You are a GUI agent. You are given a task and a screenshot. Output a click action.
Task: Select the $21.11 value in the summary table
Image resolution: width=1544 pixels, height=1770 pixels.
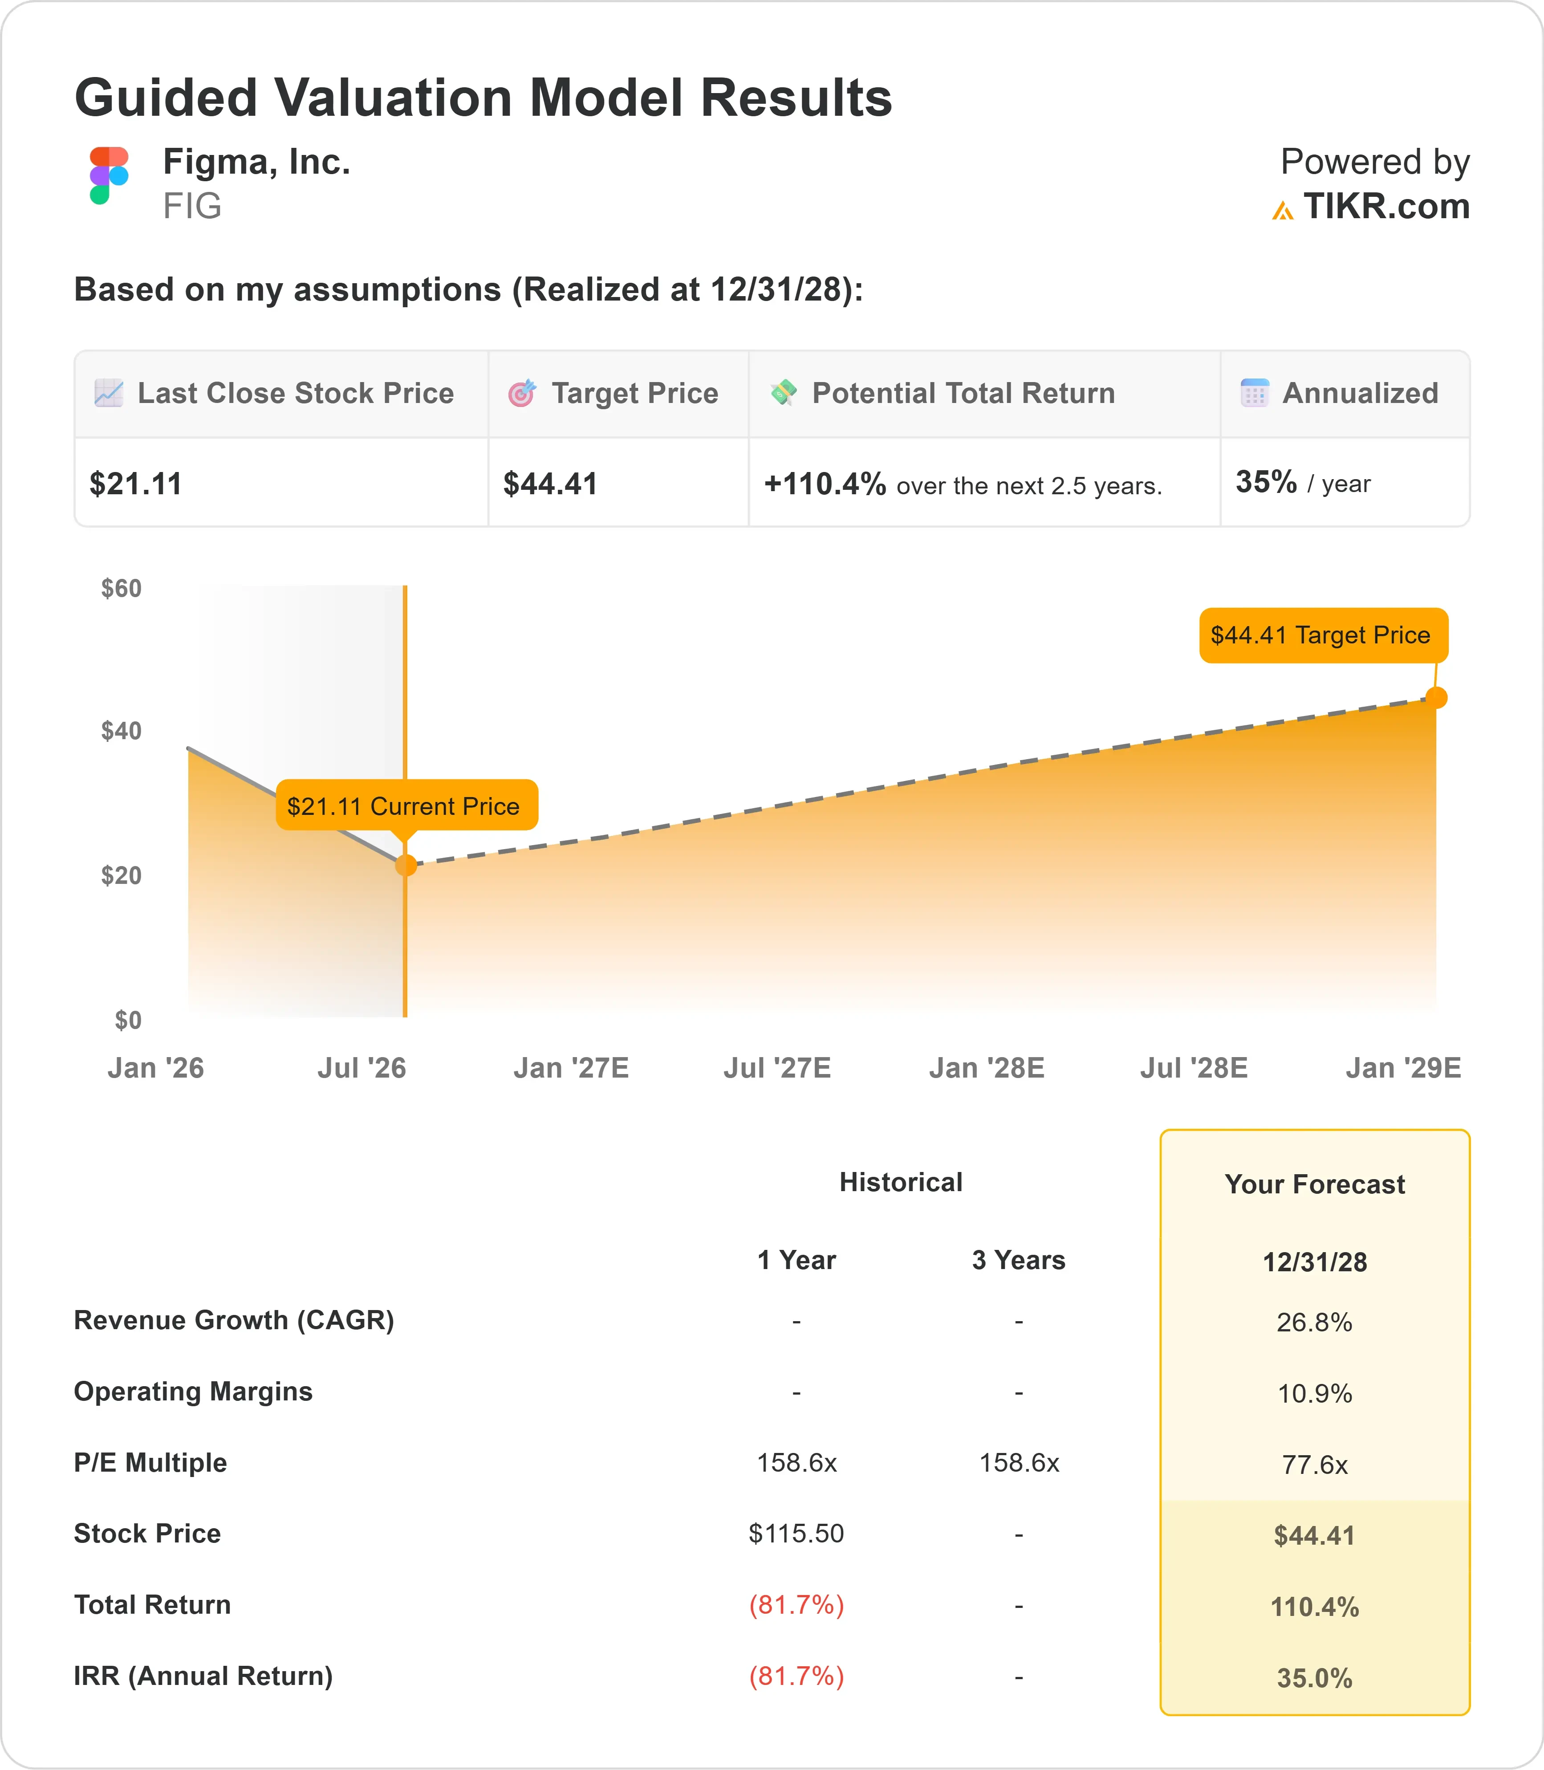(x=136, y=484)
